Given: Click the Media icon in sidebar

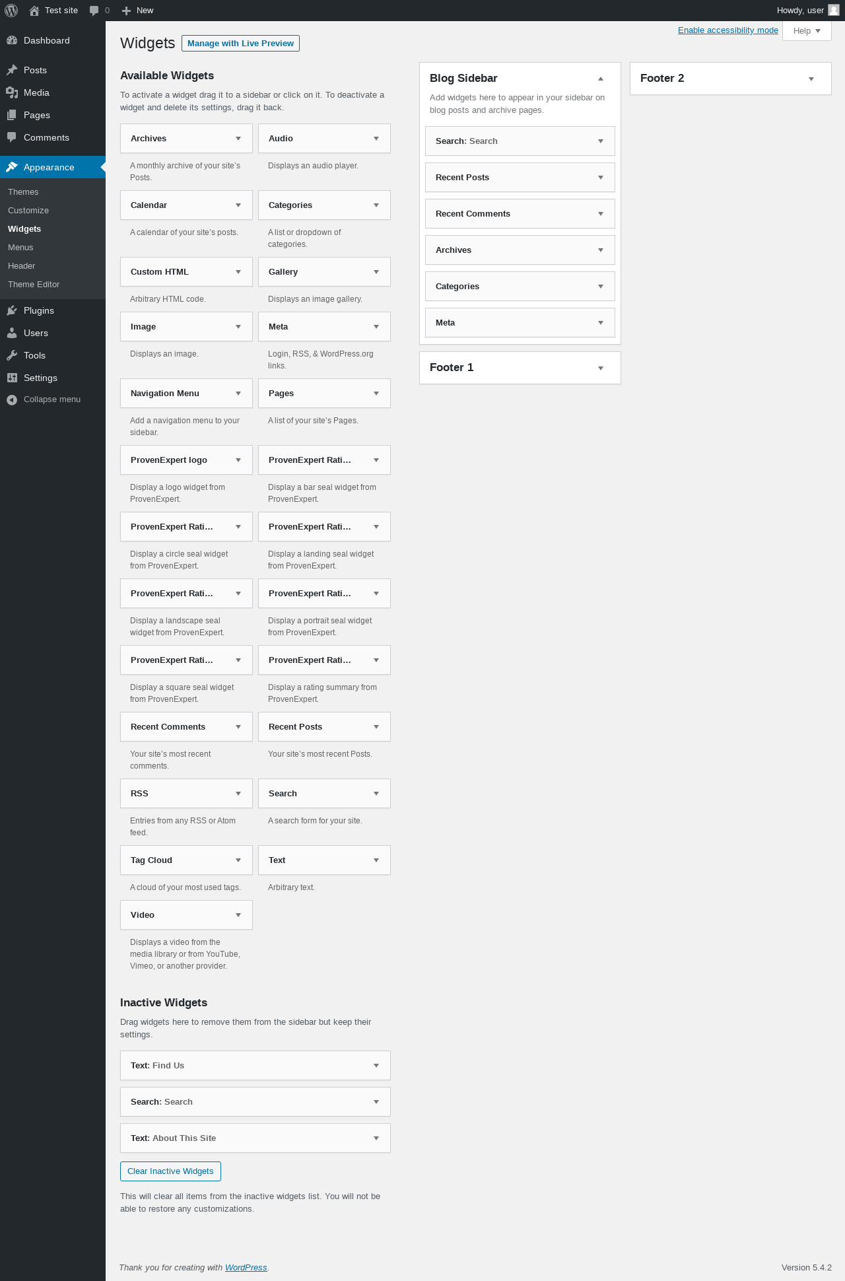Looking at the screenshot, I should 12,92.
